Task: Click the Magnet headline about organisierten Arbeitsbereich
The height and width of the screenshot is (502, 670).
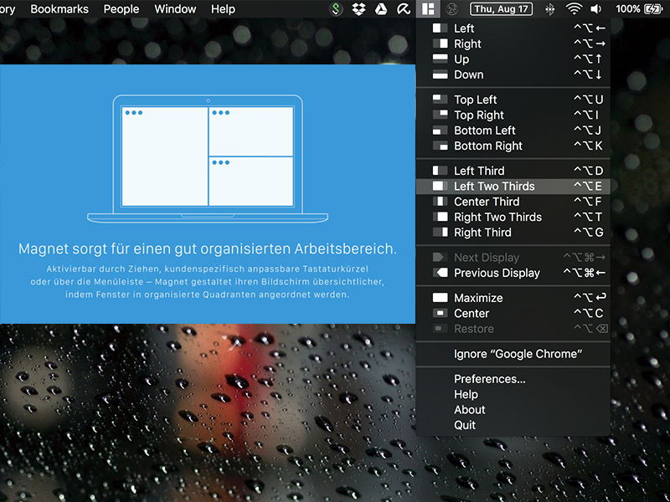Action: [x=208, y=248]
